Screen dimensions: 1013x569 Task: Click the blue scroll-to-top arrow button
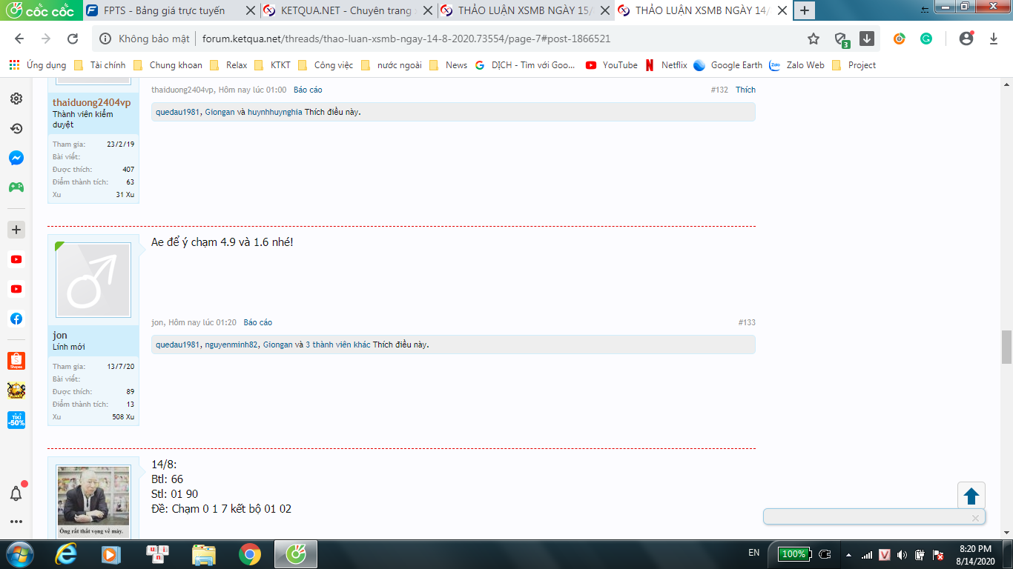(x=971, y=496)
